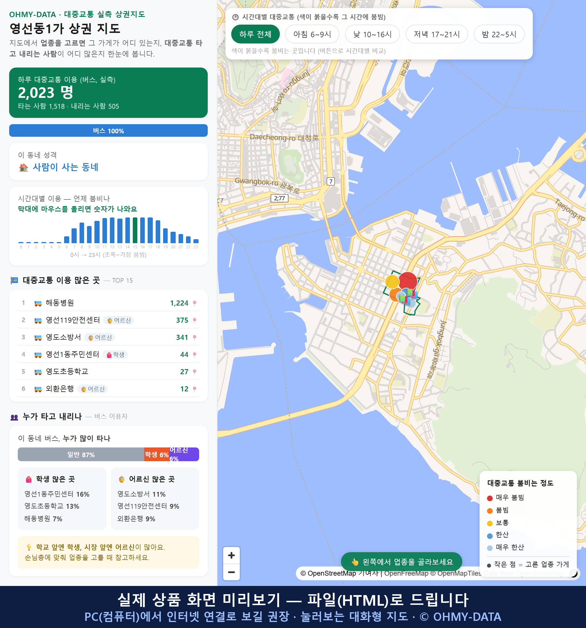586x628 pixels.
Task: Select the 영선1동주민센터 list row
Action: click(x=108, y=354)
